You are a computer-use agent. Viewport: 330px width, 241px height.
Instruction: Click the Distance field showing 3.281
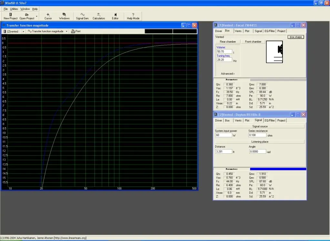(224, 151)
